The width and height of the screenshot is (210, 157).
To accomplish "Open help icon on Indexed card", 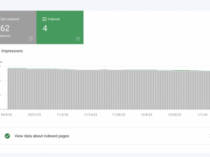I will [x=78, y=39].
